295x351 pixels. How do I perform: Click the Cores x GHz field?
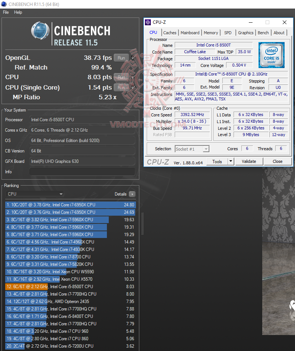pos(82,130)
